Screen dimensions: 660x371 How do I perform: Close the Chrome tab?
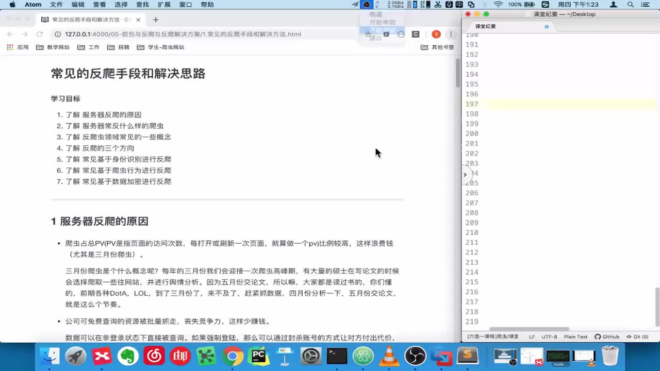point(138,20)
